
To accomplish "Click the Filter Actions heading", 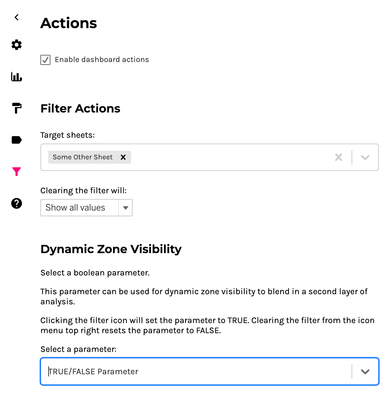I will click(x=80, y=109).
